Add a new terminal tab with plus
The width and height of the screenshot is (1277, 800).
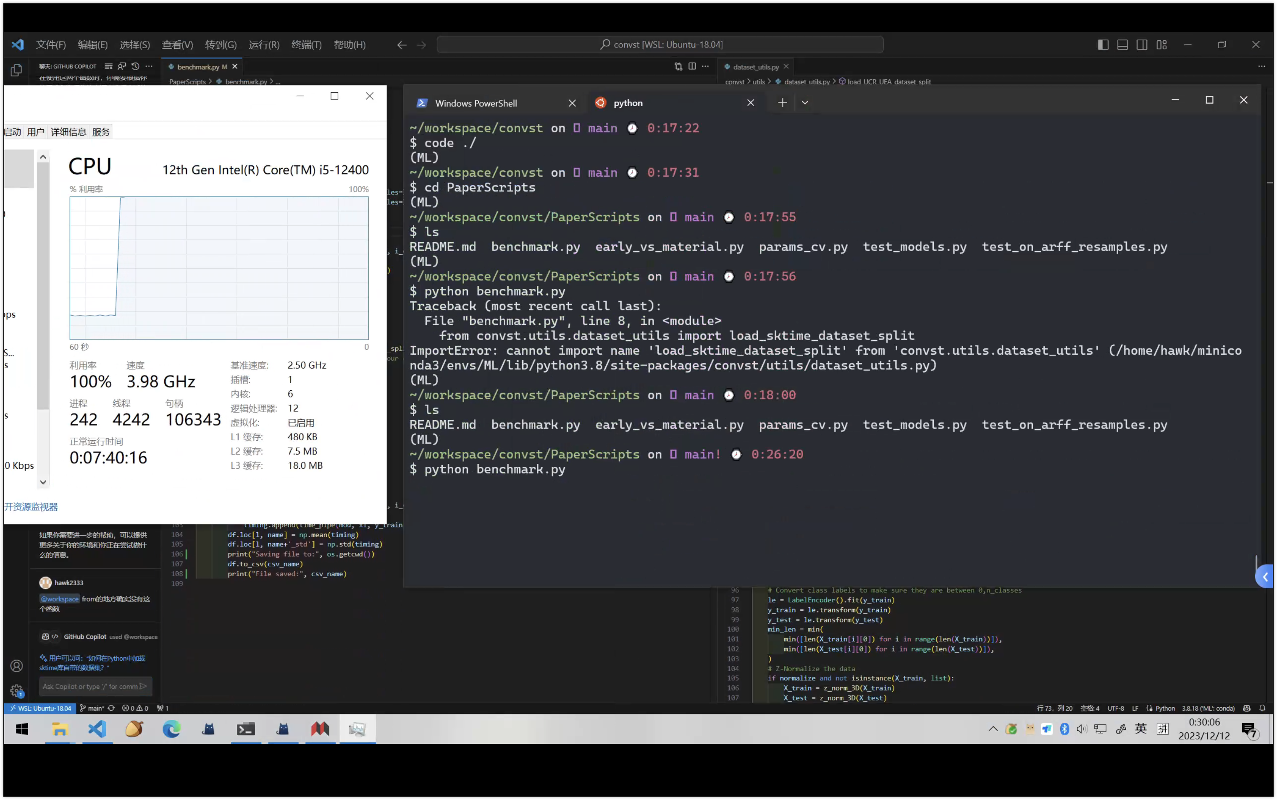coord(783,103)
